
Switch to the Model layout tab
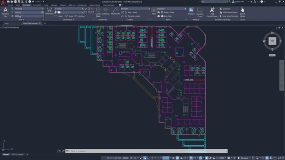click(6, 154)
